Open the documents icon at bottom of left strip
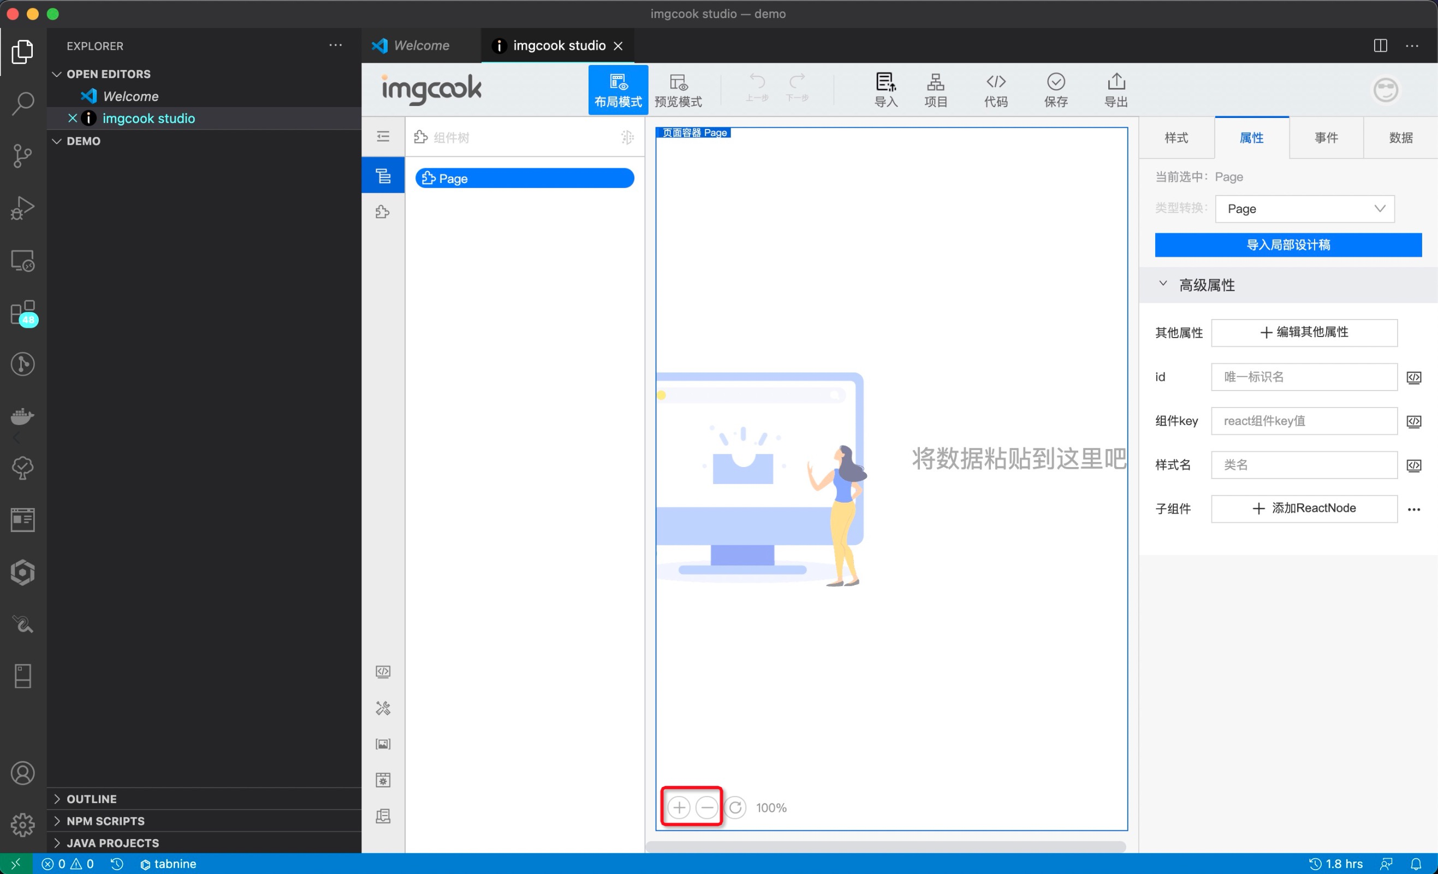1438x874 pixels. coord(383,816)
